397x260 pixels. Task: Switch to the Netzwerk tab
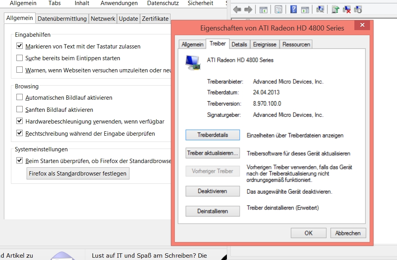coord(103,19)
